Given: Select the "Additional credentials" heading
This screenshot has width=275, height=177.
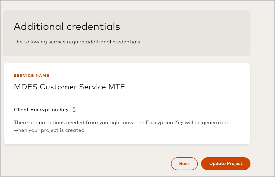Looking at the screenshot, I should [67, 26].
